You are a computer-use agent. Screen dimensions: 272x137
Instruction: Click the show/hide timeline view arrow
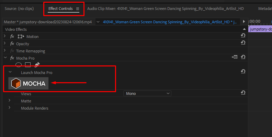[x=244, y=22]
